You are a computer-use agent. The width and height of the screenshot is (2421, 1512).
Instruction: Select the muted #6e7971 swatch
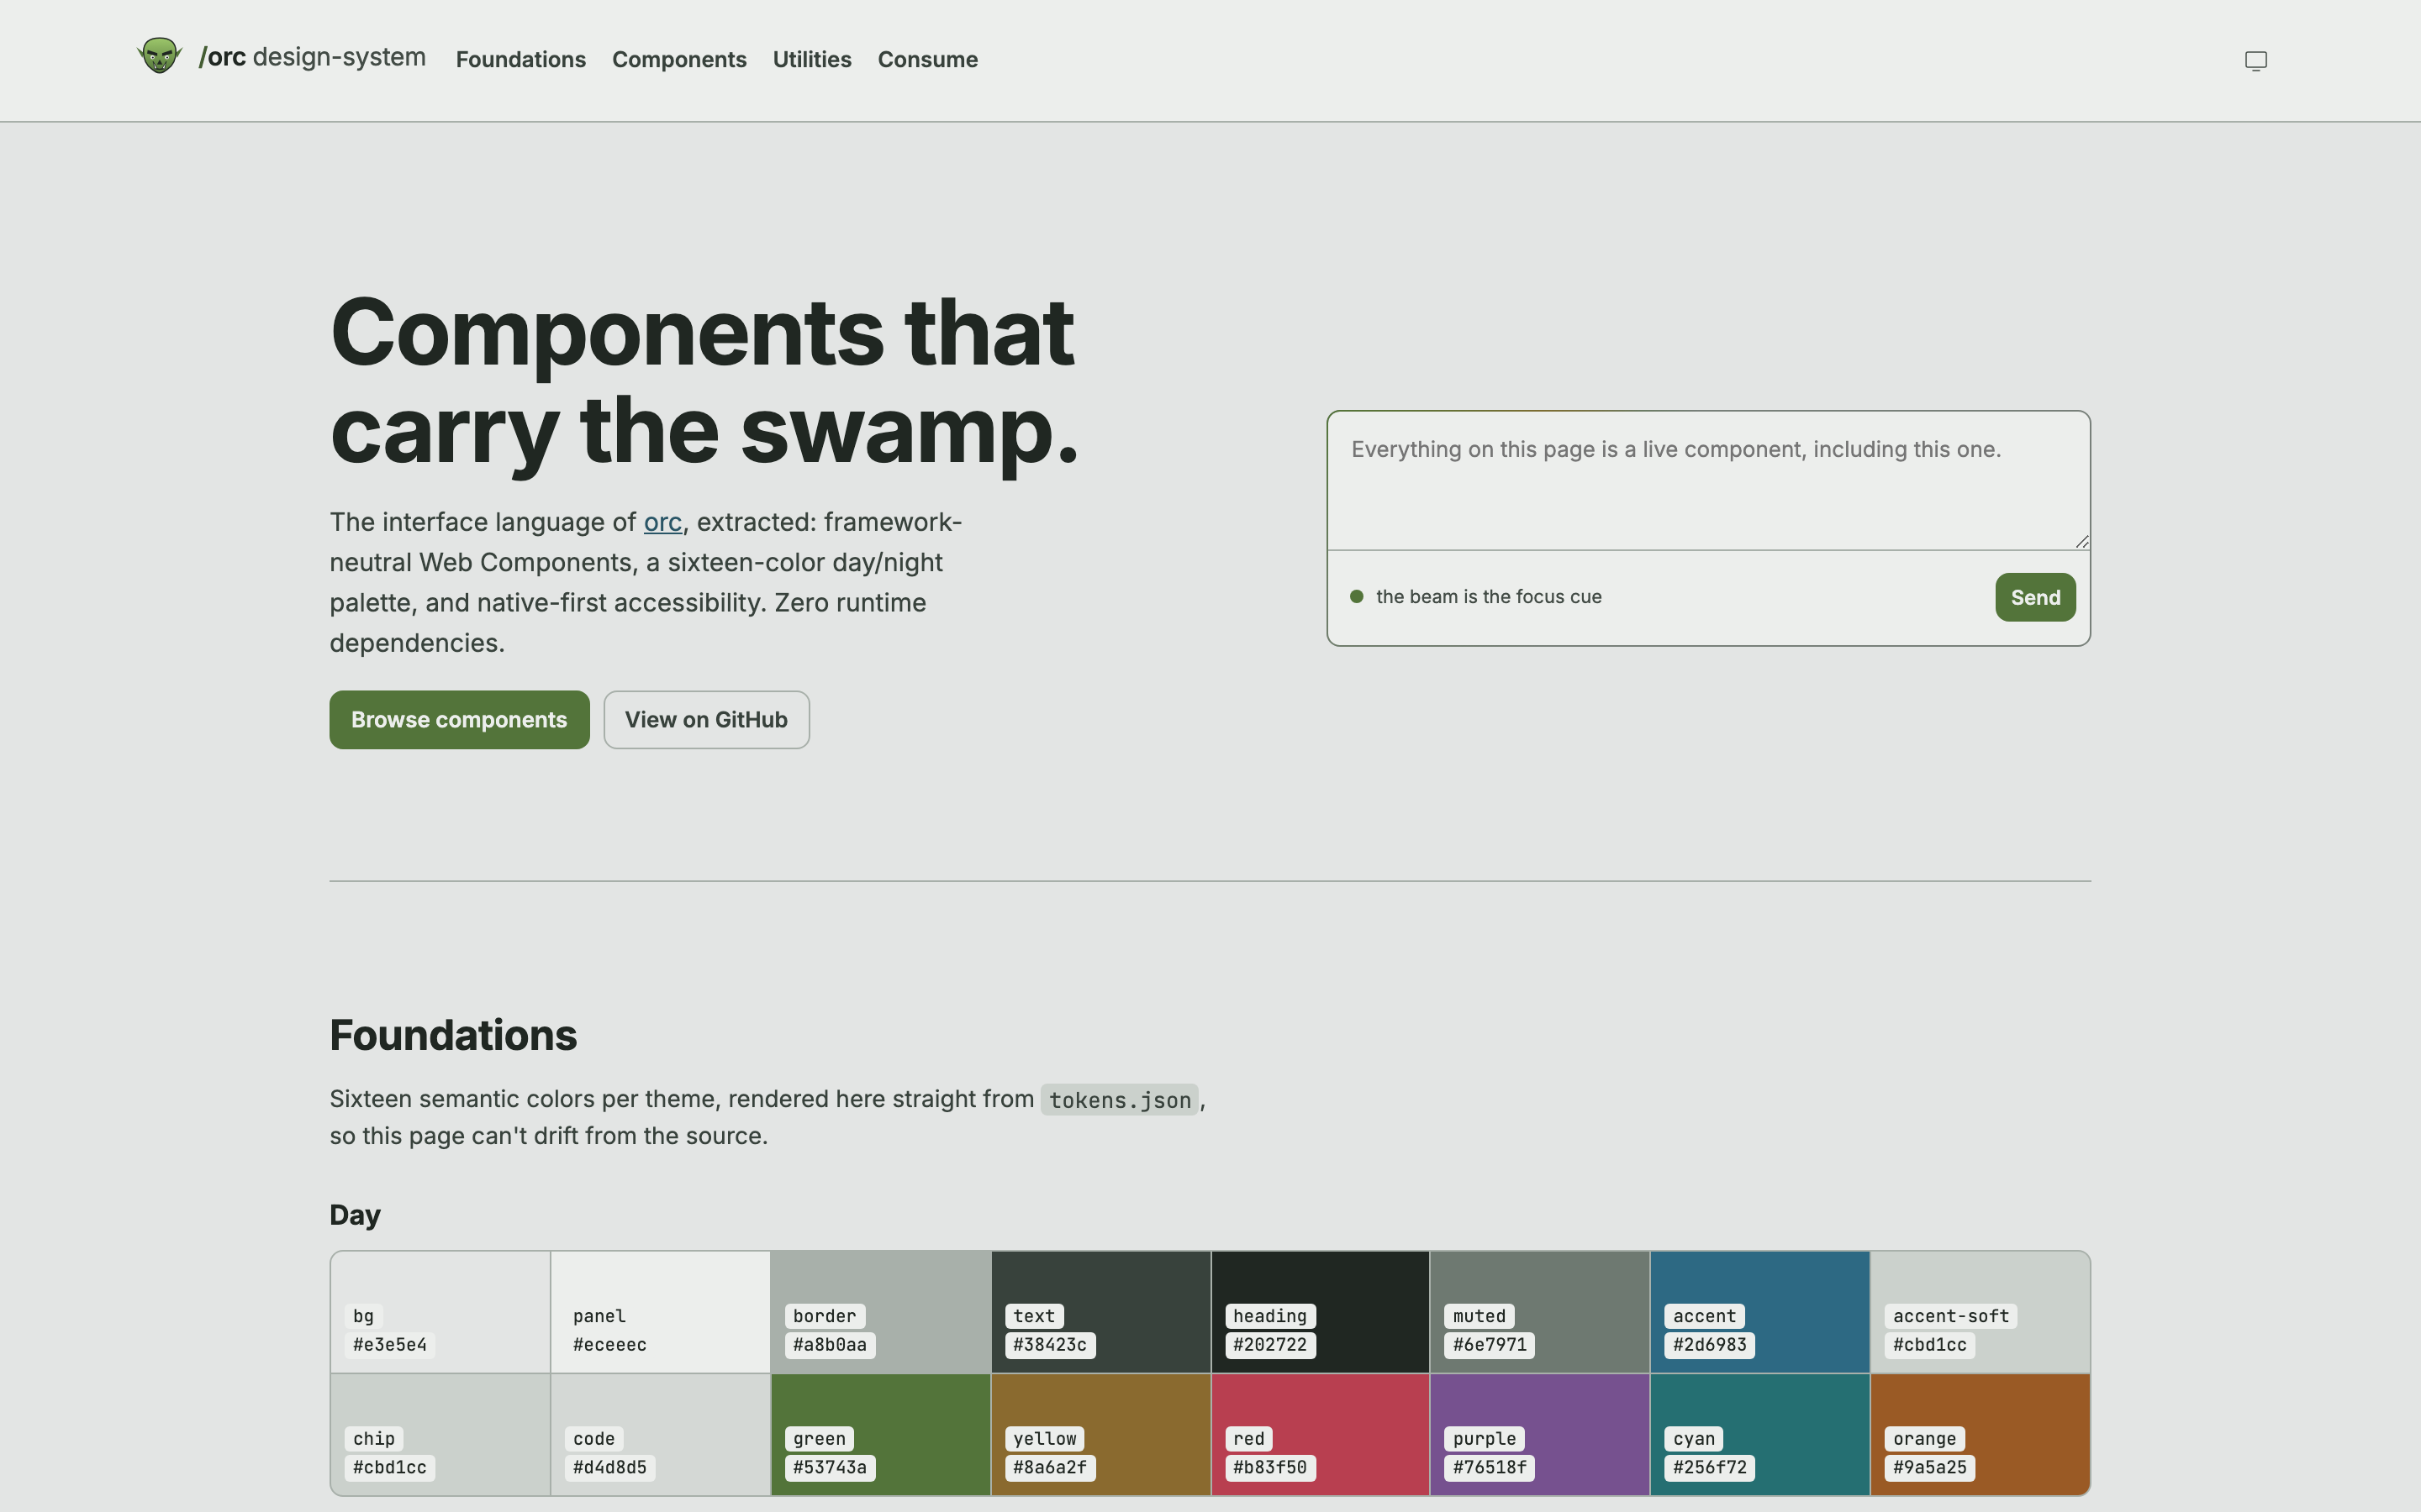[1540, 1312]
